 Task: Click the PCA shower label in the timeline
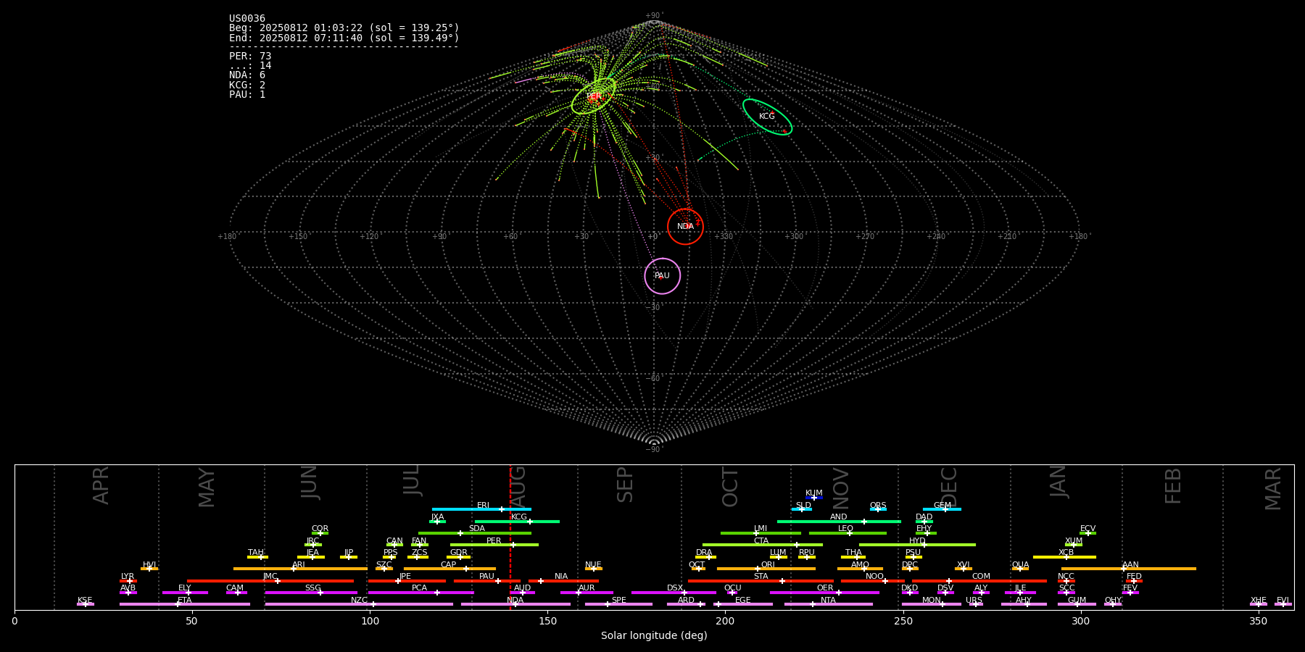419,588
